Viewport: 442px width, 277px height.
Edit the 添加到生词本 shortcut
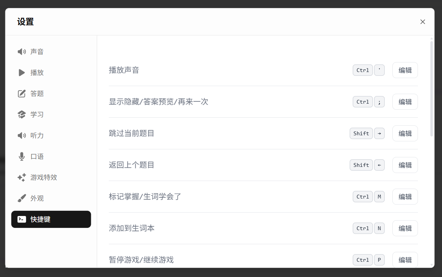click(405, 228)
